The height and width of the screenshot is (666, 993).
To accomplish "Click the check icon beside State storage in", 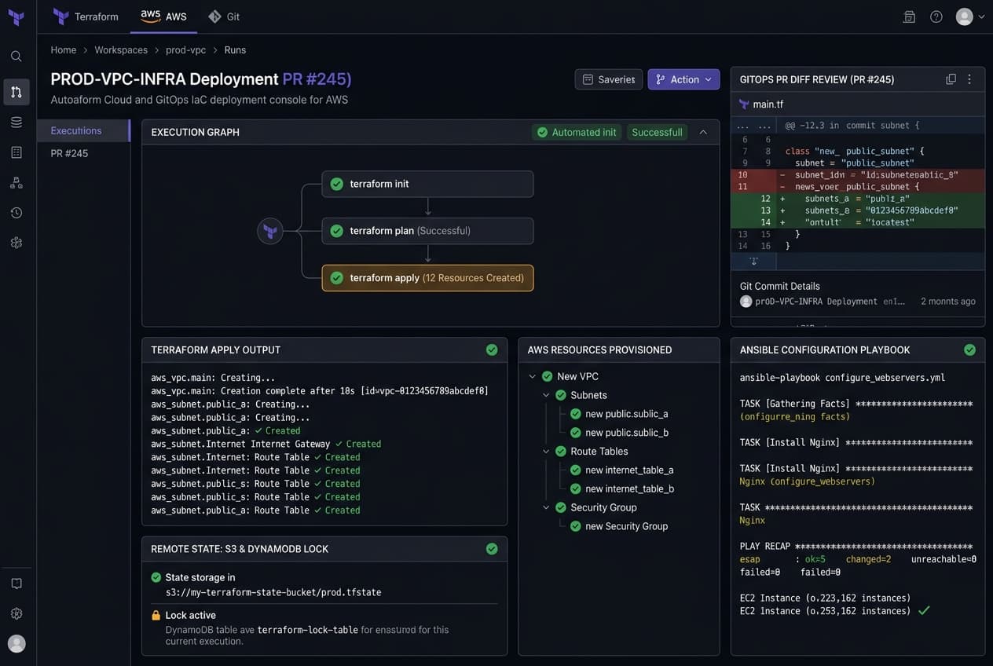I will [x=156, y=577].
